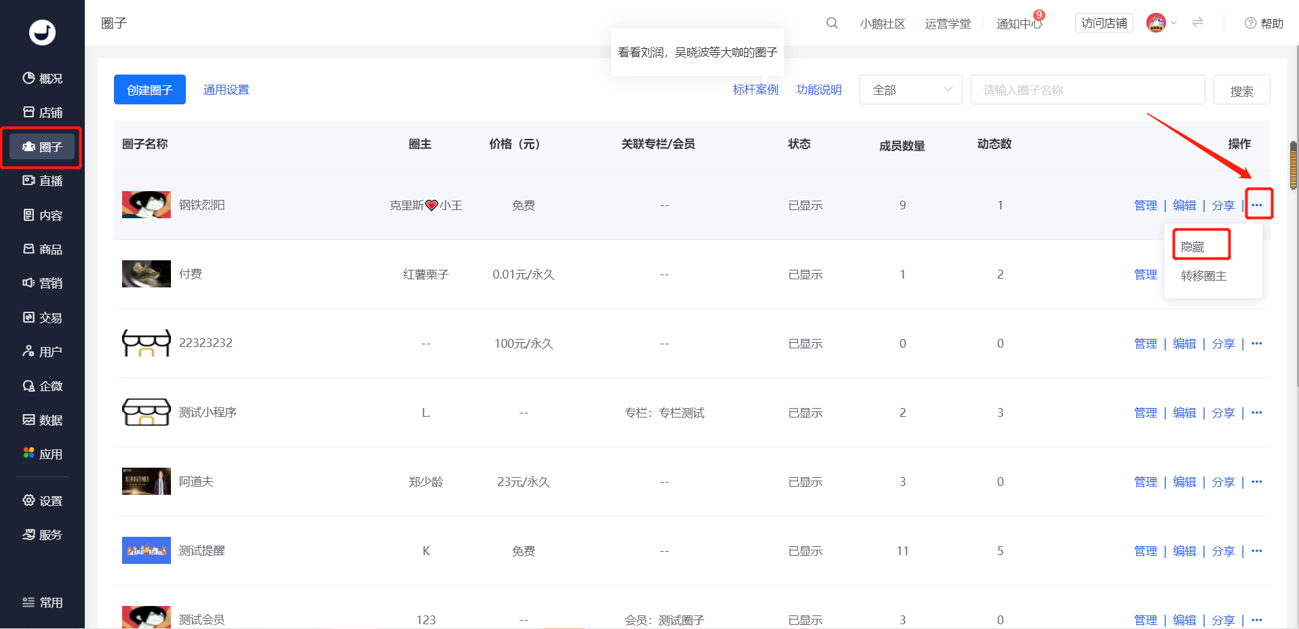Open more options for 测试提醒 row
The height and width of the screenshot is (629, 1299).
(x=1257, y=550)
